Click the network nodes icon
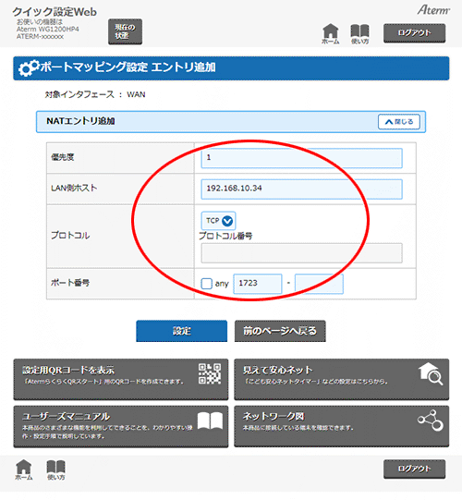 pyautogui.click(x=431, y=421)
